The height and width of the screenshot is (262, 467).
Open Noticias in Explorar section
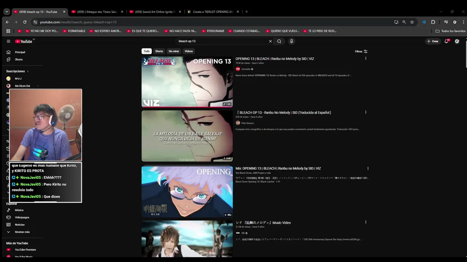[20, 225]
